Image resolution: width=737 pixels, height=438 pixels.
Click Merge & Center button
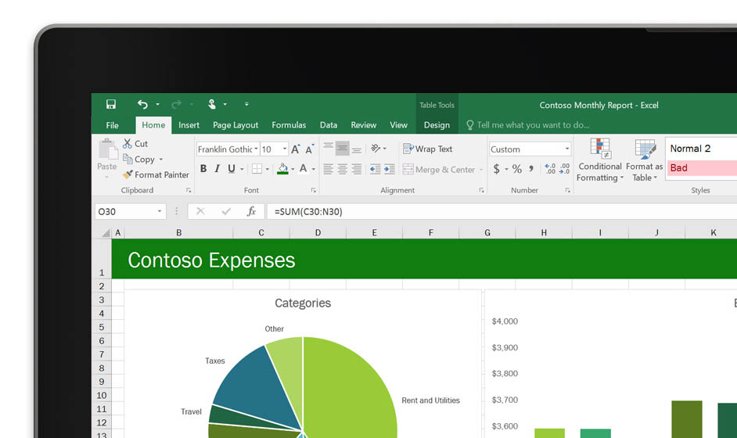(x=439, y=170)
